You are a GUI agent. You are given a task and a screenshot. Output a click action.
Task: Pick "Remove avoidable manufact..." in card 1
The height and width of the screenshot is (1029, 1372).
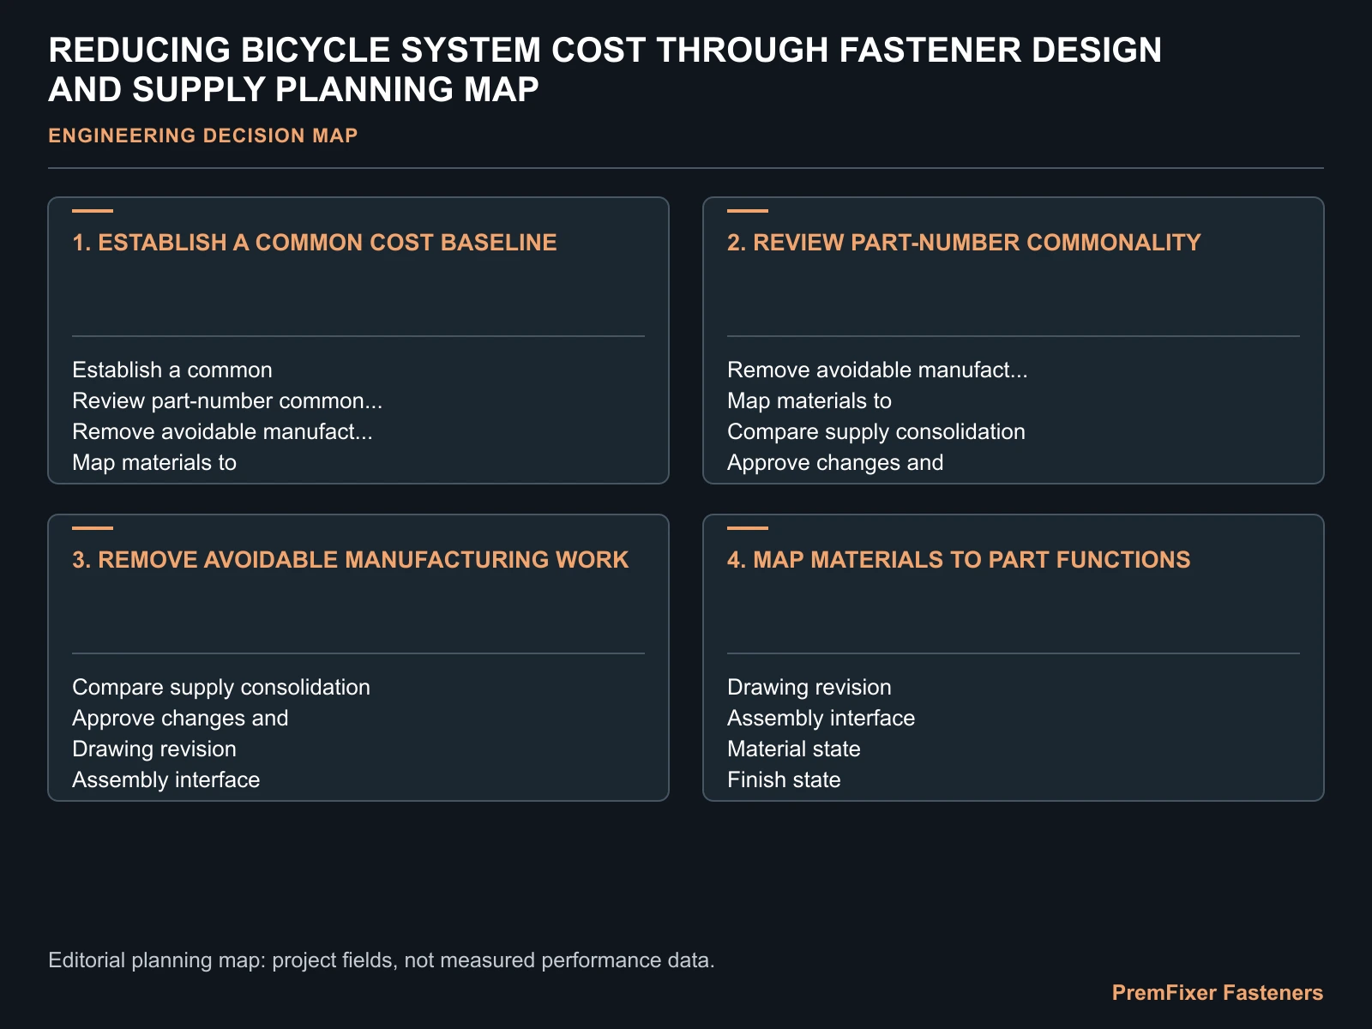(222, 431)
